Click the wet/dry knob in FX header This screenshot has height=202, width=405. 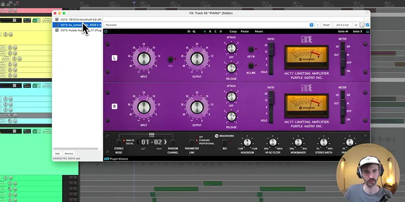[x=362, y=25]
